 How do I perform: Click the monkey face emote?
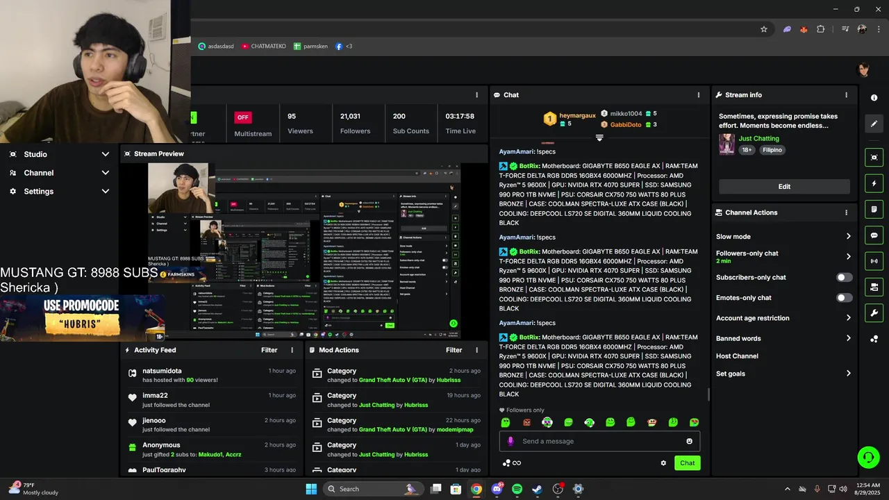tap(652, 422)
